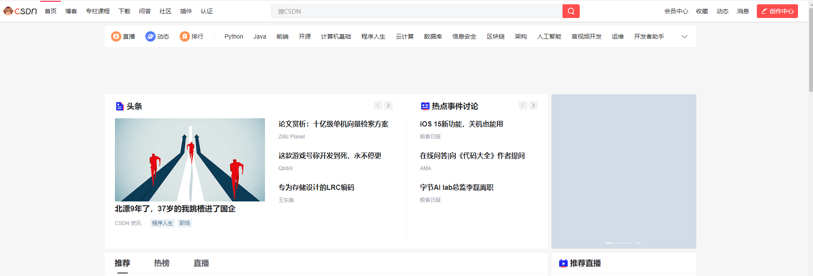The width and height of the screenshot is (813, 276).
Task: Click the CSDN 资讯 source label
Action: 128,223
